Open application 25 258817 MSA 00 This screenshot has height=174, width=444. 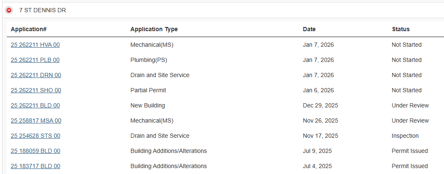pyautogui.click(x=36, y=120)
